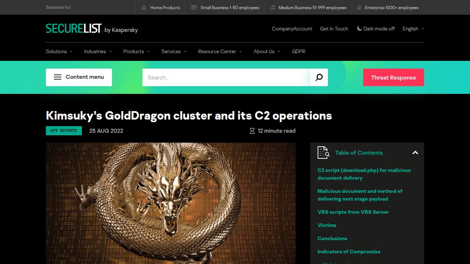Click the Securelist by Kaspersky logo

click(x=92, y=29)
